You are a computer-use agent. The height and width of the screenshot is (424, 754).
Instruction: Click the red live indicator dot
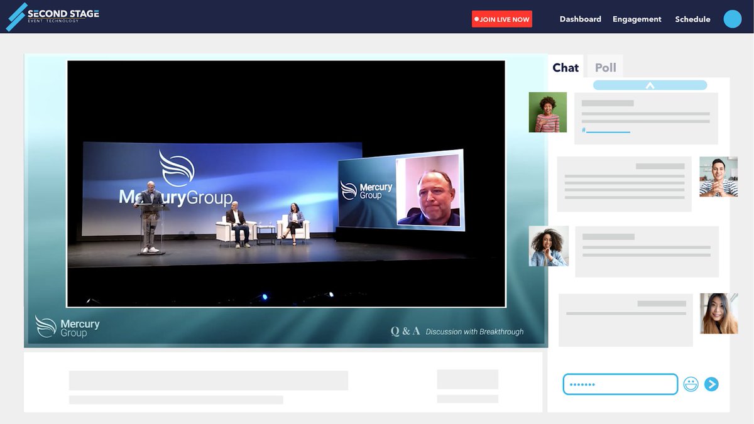(476, 19)
